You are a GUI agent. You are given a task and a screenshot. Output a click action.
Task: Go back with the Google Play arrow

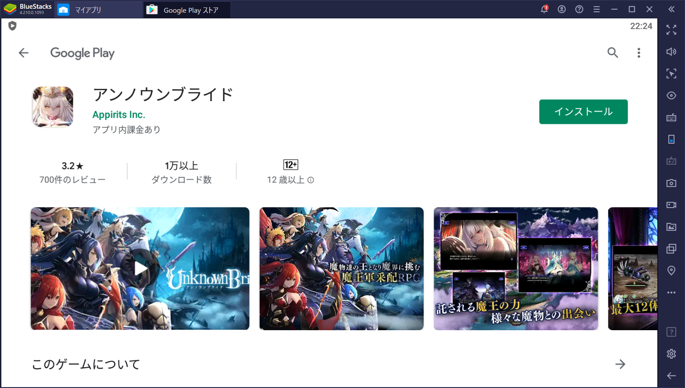pos(23,53)
